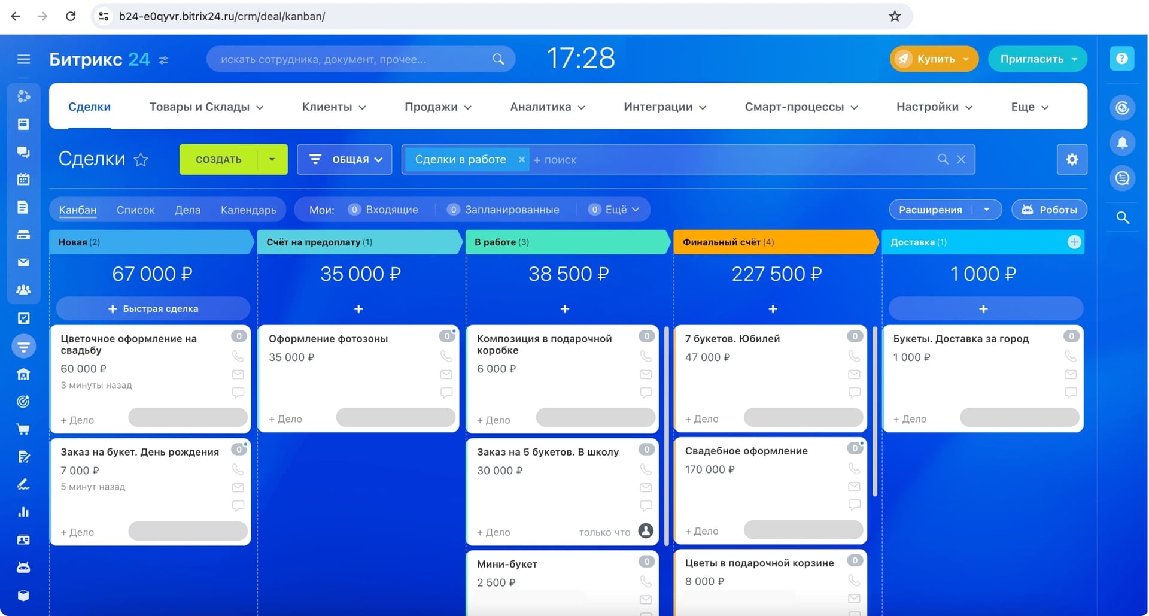The image size is (1149, 616).
Task: Click + Дело on Оформление фотозоны card
Action: coord(285,419)
